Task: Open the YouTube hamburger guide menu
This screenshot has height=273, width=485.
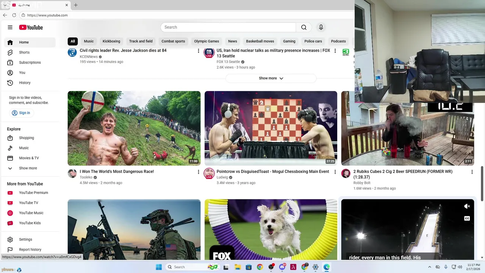Action: 10,27
